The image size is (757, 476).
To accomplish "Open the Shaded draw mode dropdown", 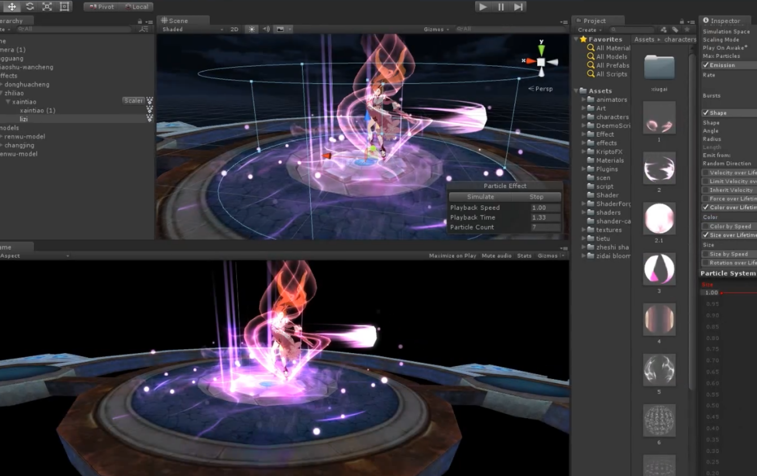I will coord(192,29).
